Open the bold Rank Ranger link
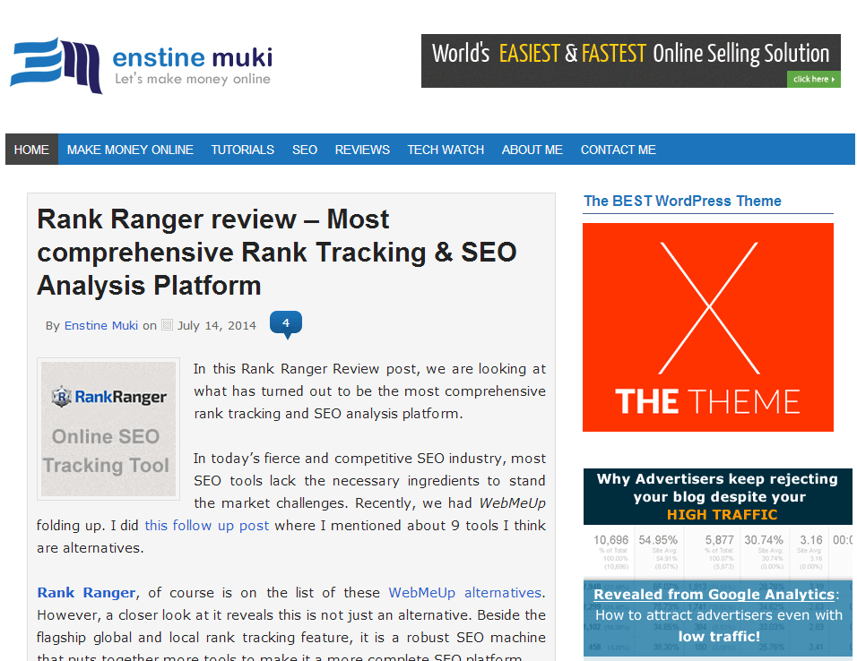This screenshot has width=857, height=661. pos(86,593)
